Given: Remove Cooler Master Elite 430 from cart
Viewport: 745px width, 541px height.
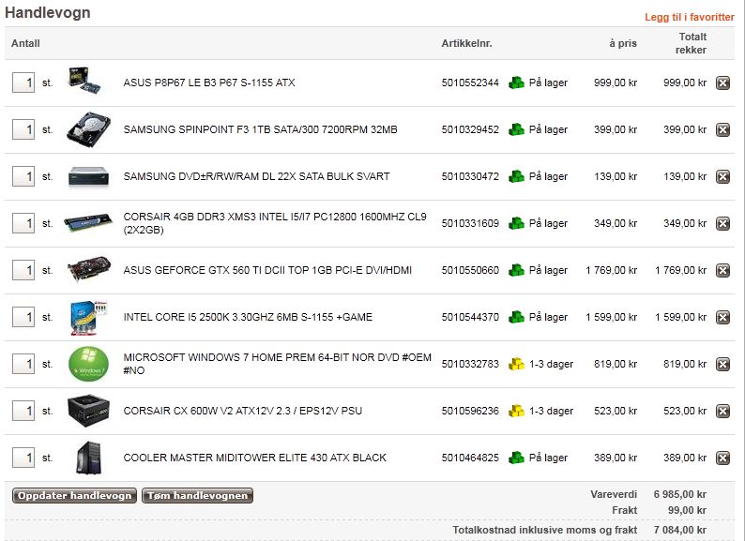Looking at the screenshot, I should coord(722,458).
